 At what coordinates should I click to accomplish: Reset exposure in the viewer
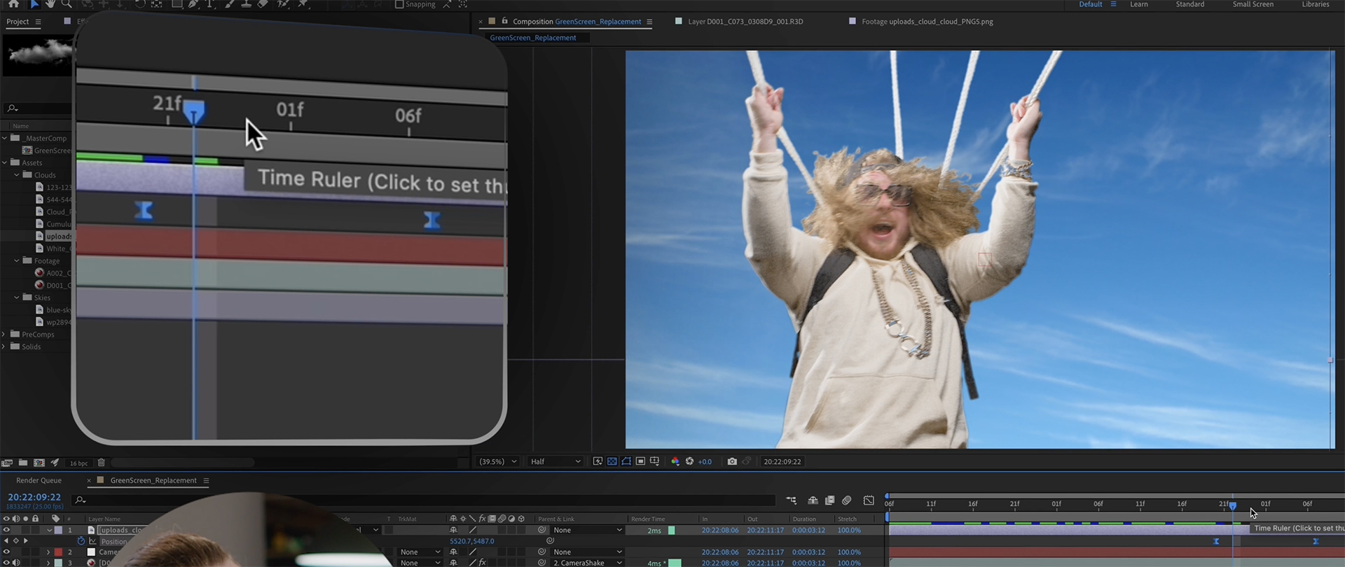[x=689, y=461]
